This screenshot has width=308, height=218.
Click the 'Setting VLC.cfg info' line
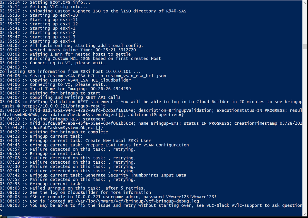point(44,7)
